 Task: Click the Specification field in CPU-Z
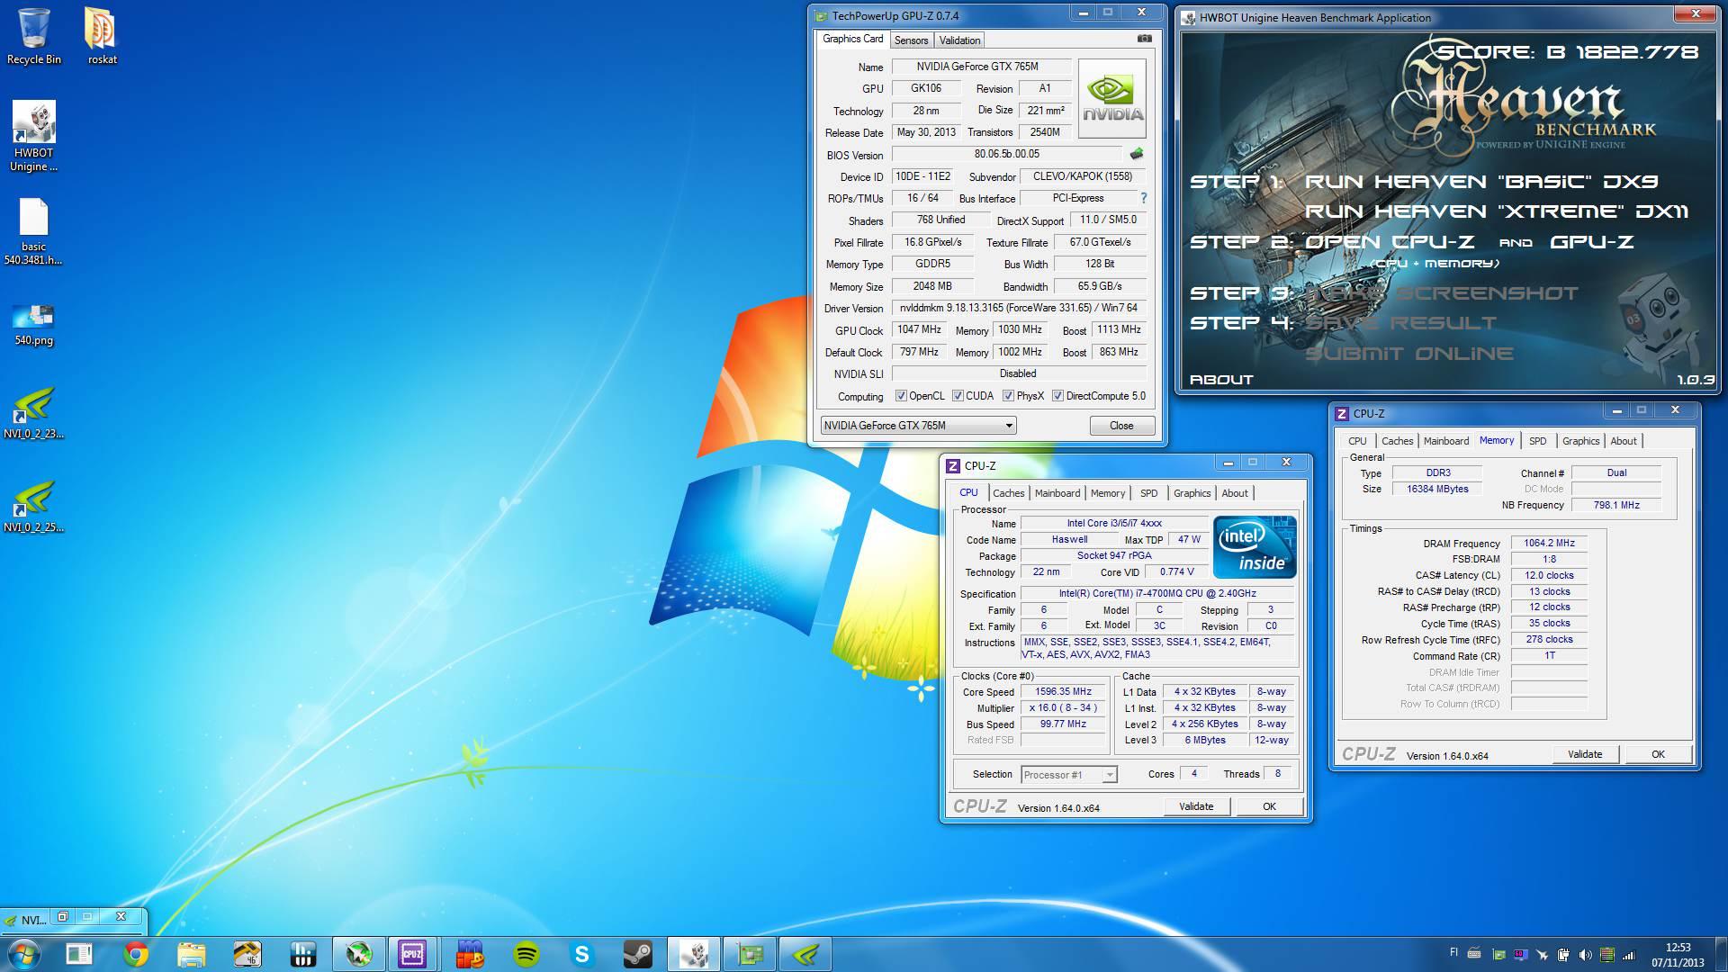point(1157,594)
